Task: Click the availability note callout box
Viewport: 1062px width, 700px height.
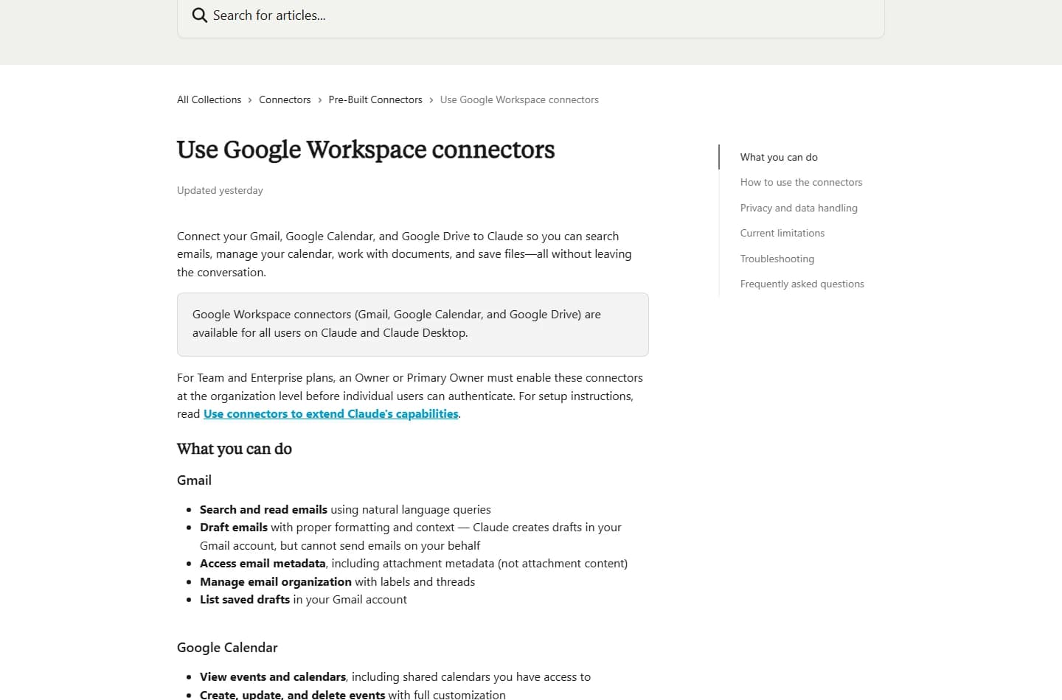Action: [413, 324]
